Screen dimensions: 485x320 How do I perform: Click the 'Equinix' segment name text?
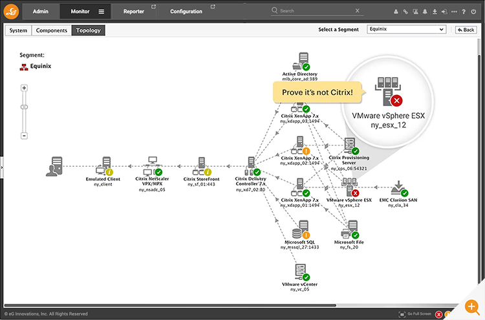41,66
